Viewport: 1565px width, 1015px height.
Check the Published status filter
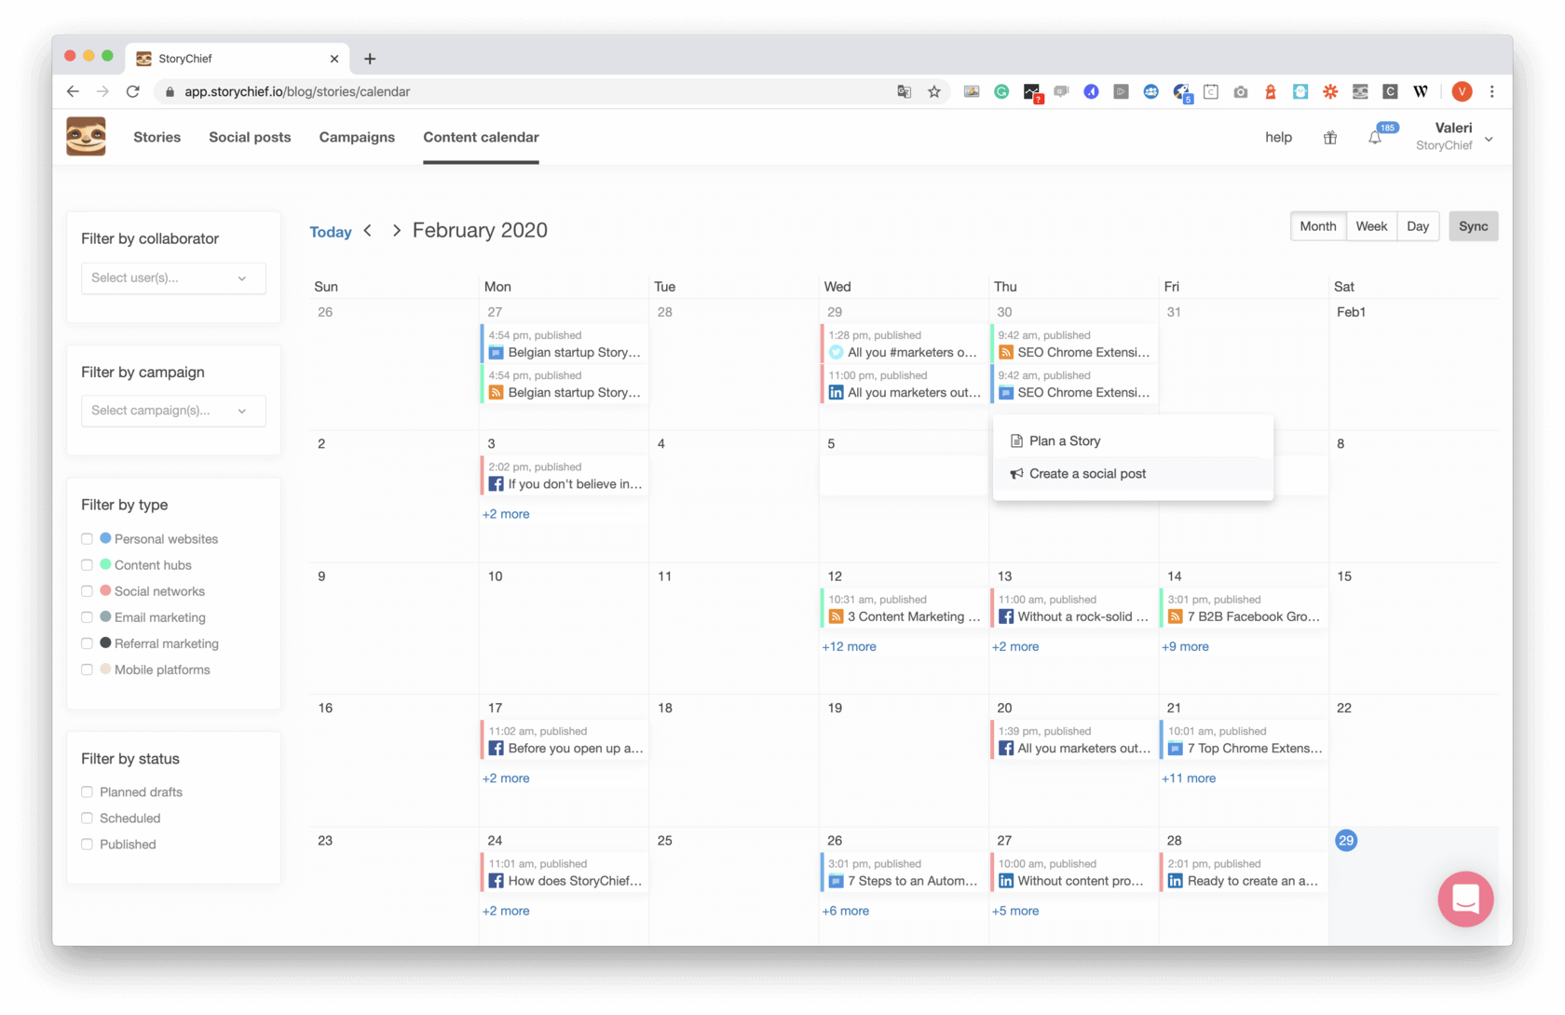87,844
